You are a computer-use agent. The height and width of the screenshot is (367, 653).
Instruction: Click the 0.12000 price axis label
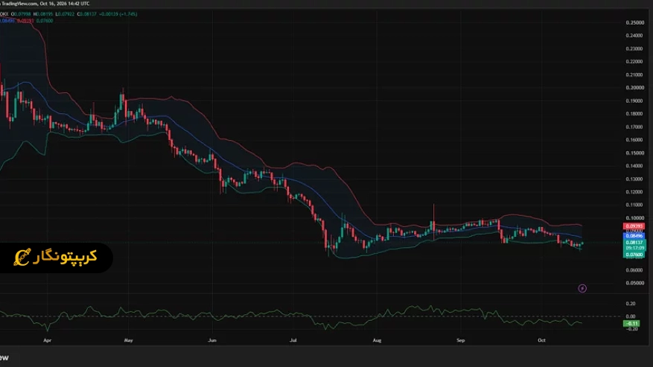point(634,192)
